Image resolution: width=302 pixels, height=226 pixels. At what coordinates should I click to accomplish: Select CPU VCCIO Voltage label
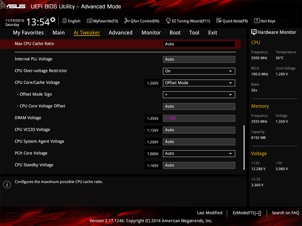point(32,130)
